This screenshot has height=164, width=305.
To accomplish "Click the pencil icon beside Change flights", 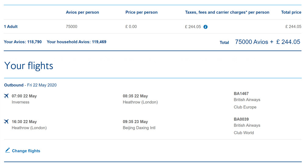I will click(x=8, y=150).
